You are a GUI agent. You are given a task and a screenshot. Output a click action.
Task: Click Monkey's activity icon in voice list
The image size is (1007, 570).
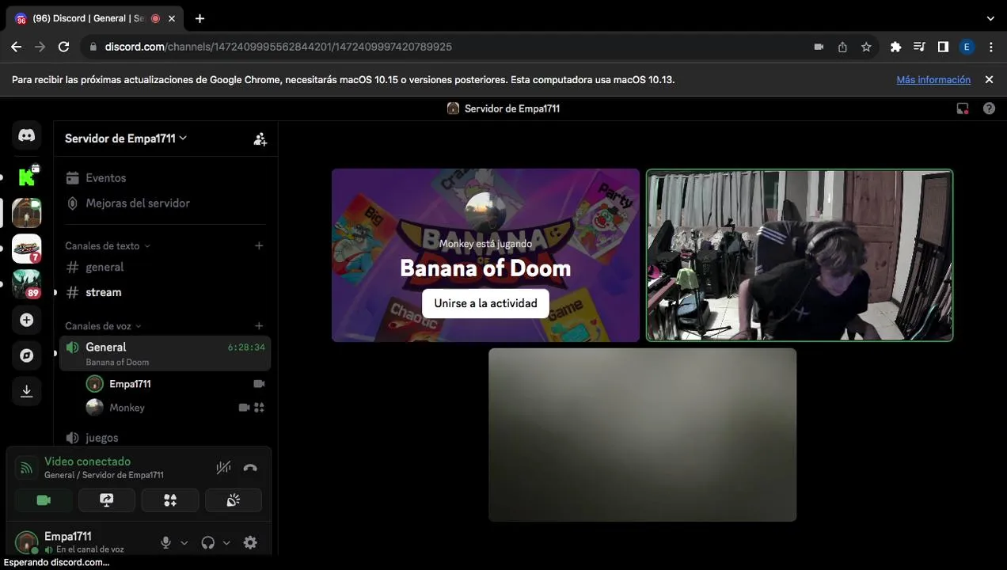pyautogui.click(x=259, y=408)
